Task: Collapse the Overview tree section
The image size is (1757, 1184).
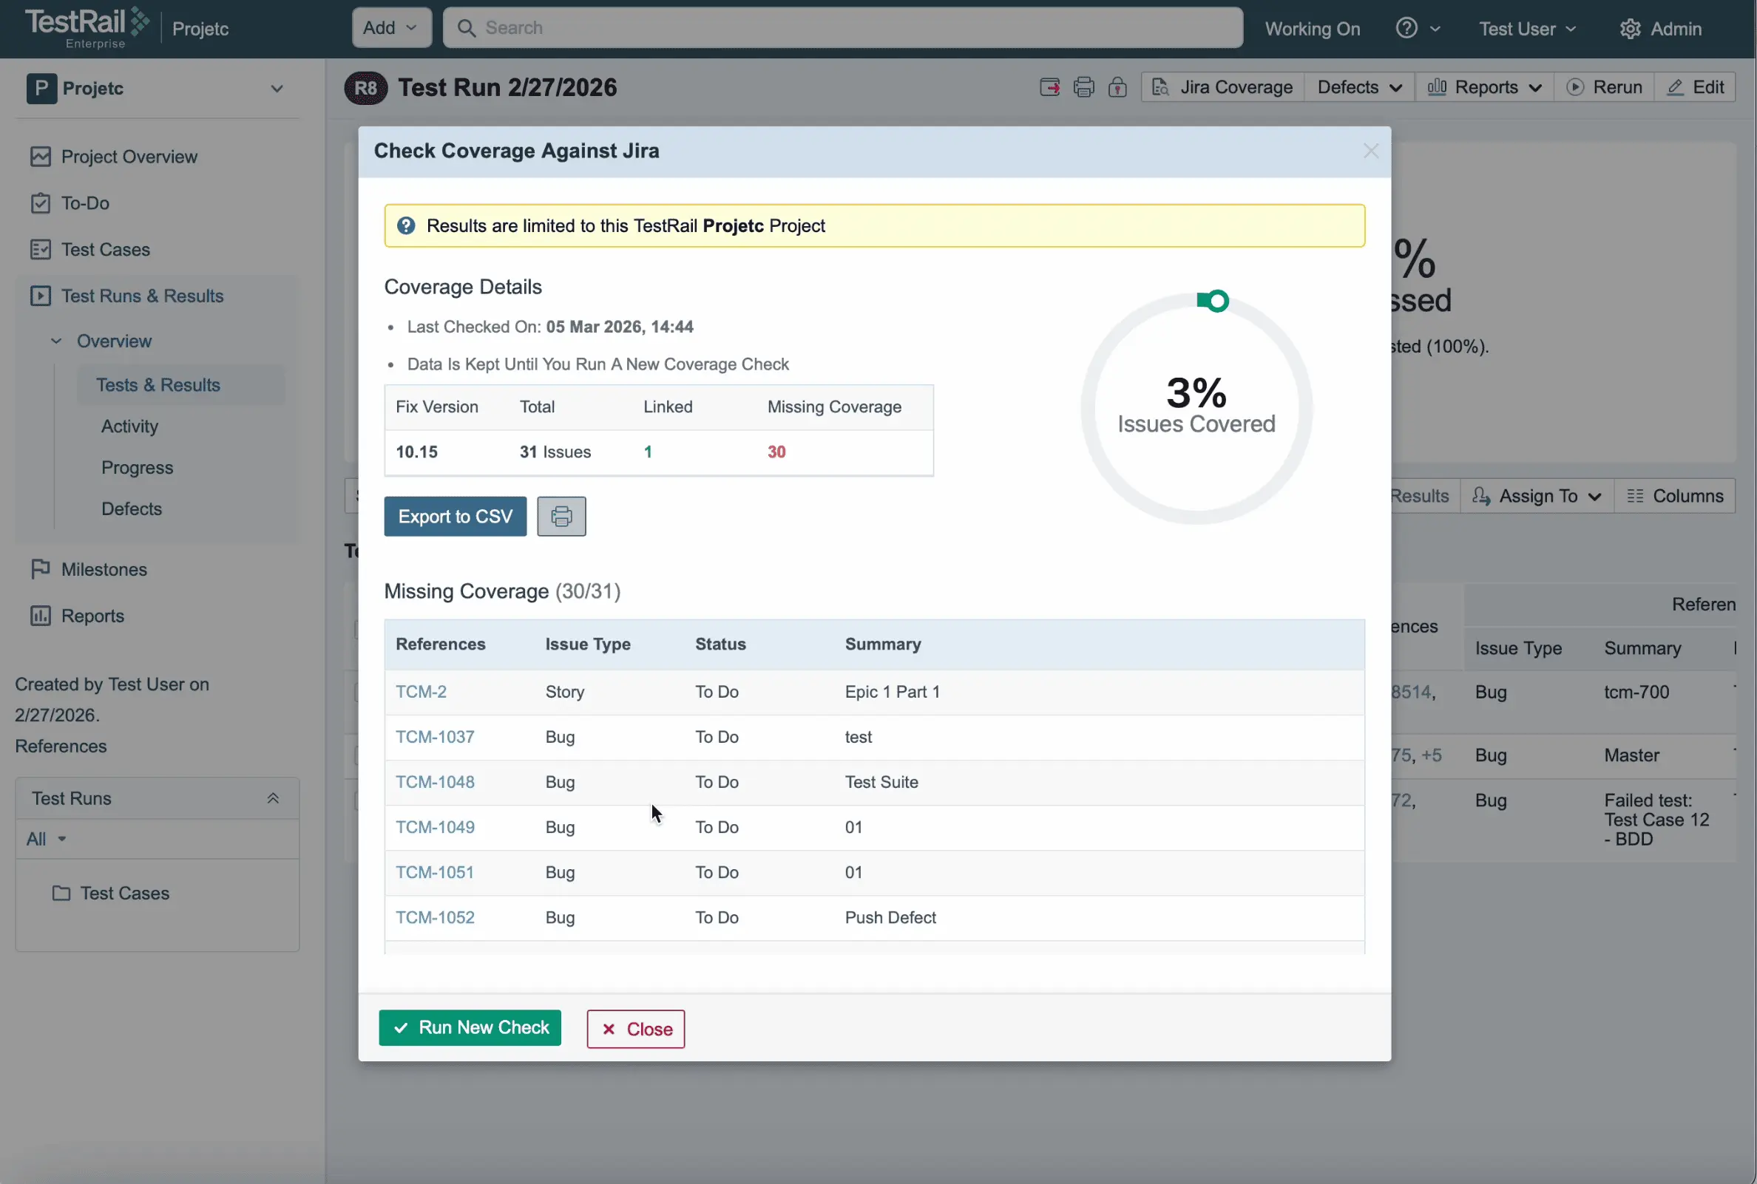Action: click(x=56, y=341)
